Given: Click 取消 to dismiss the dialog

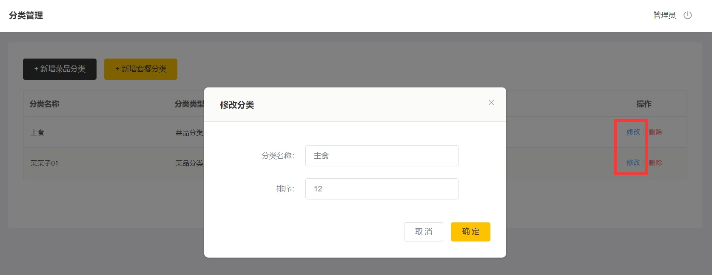Looking at the screenshot, I should click(424, 232).
